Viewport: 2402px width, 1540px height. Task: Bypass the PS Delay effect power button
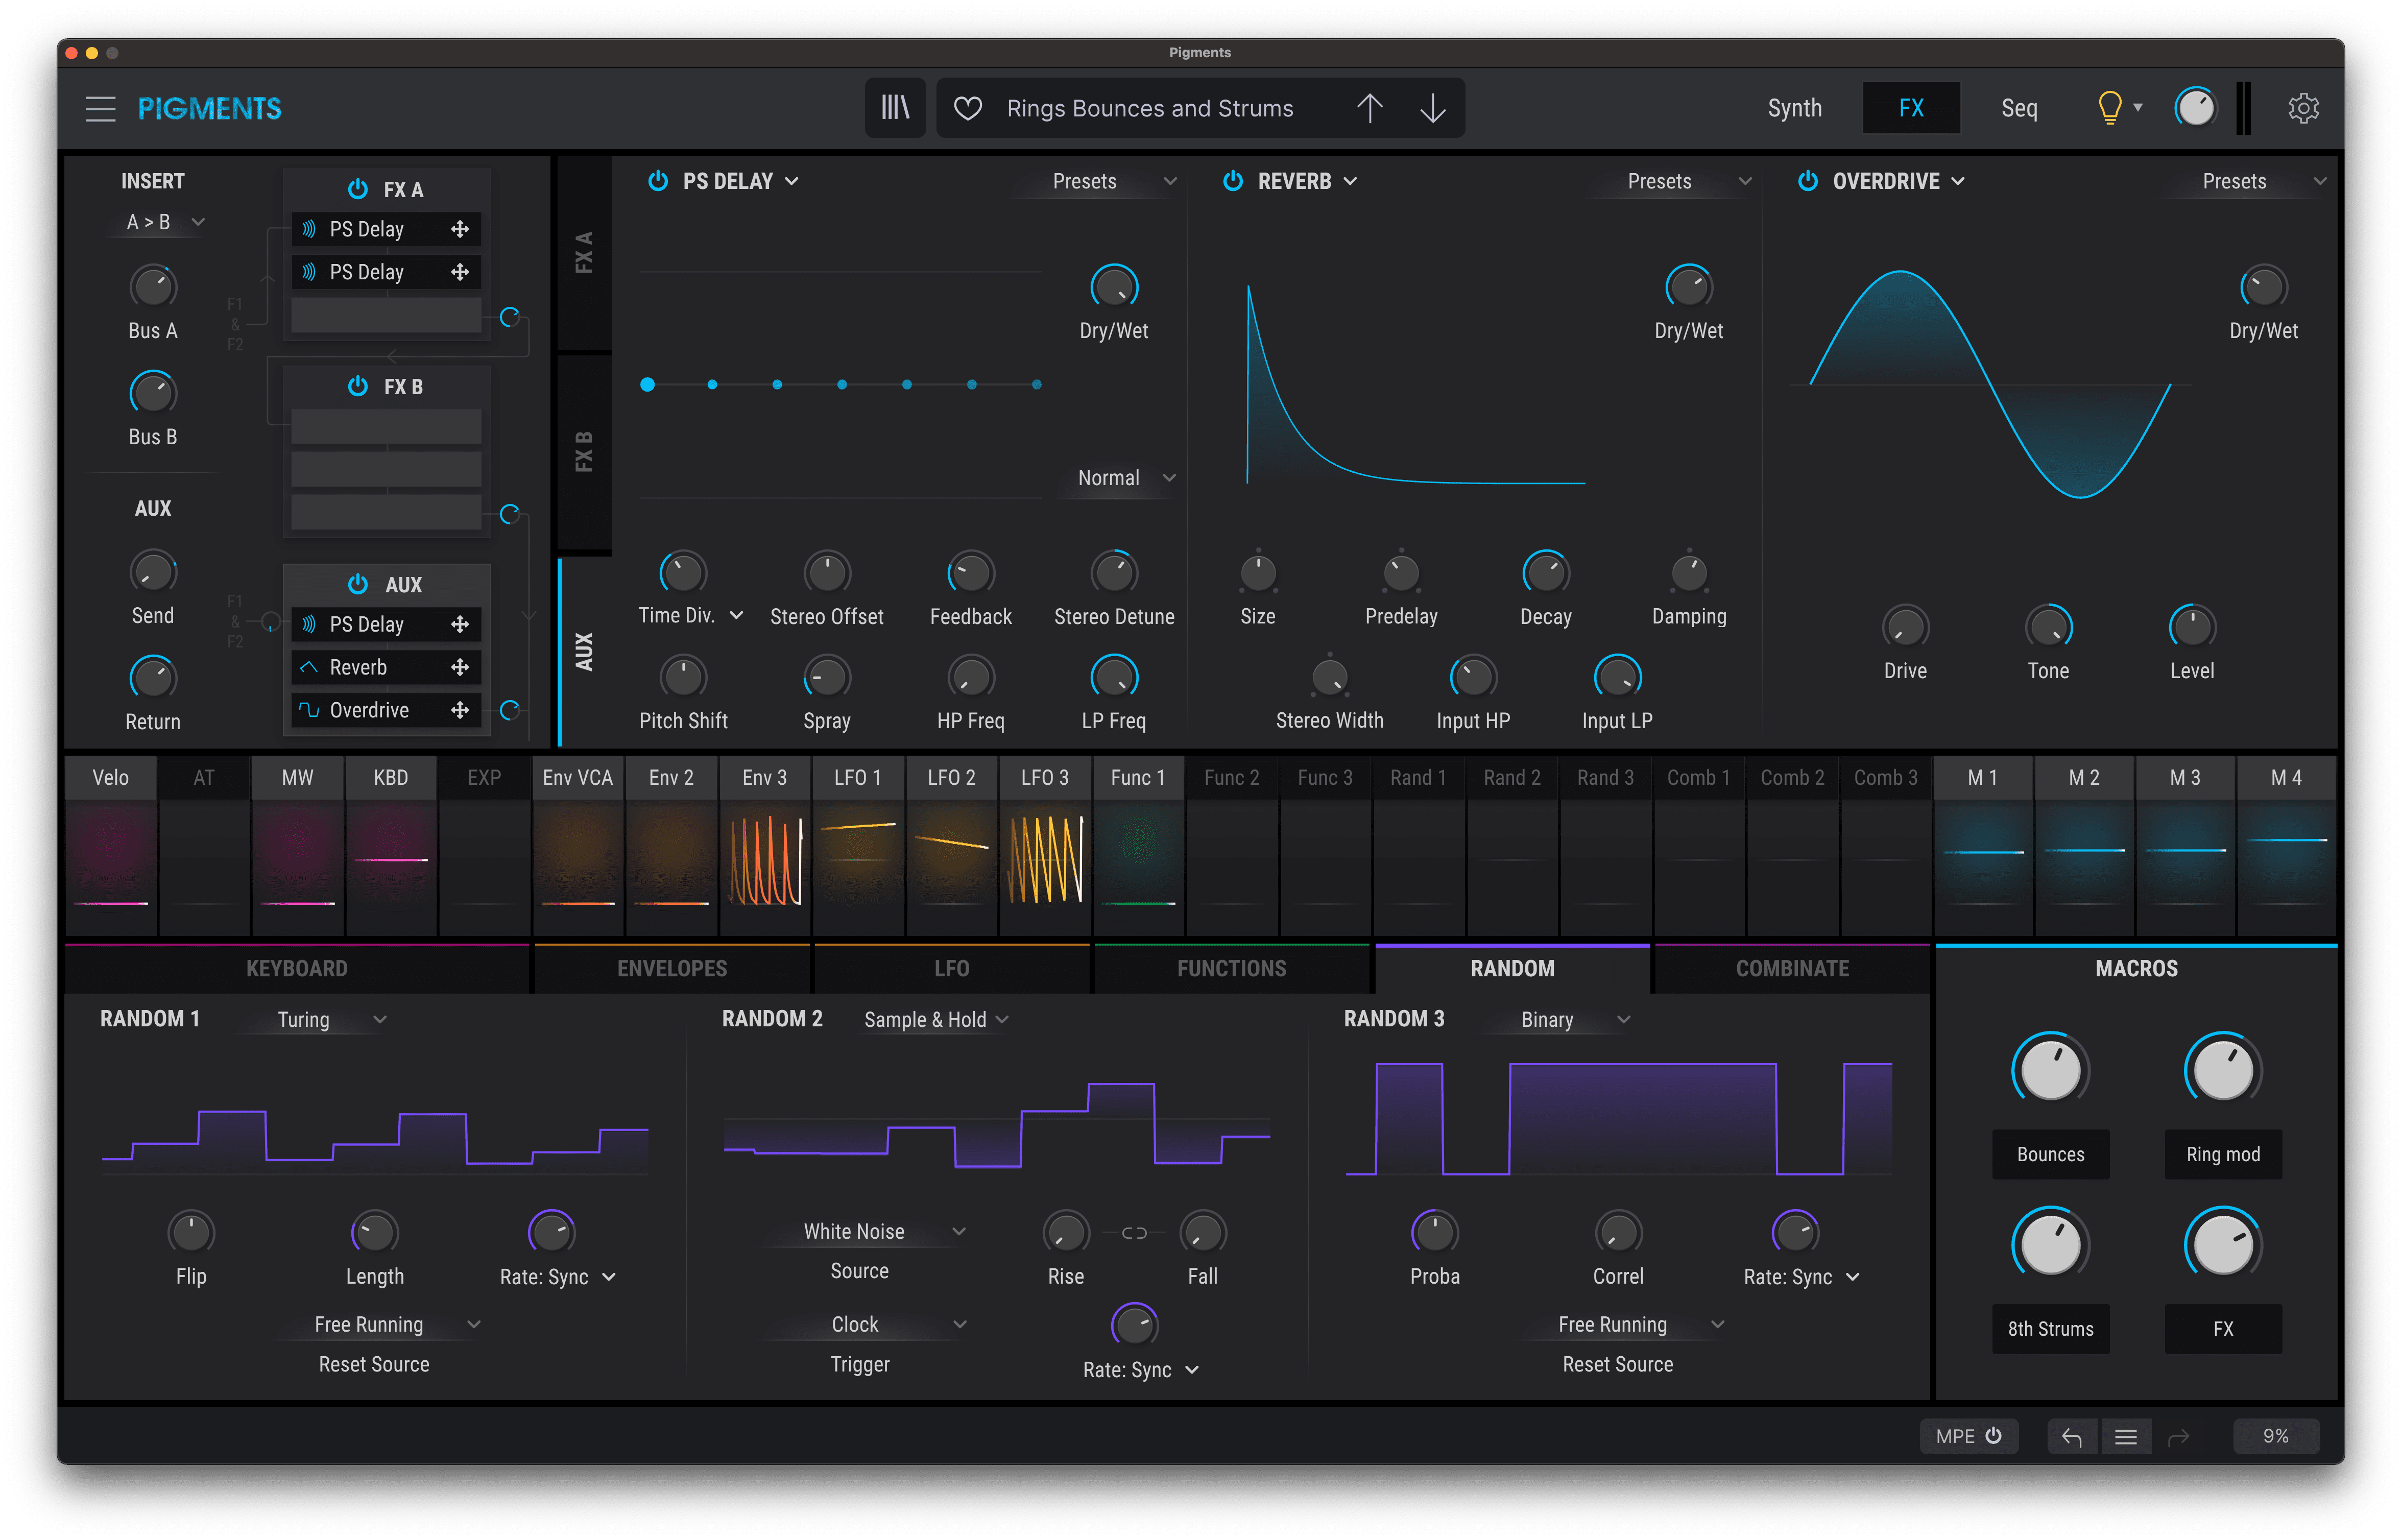(657, 180)
